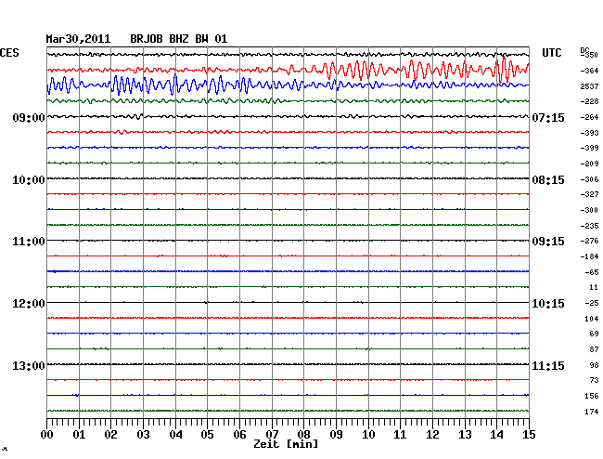
Task: Select DC offset value 104
Action: pos(592,319)
